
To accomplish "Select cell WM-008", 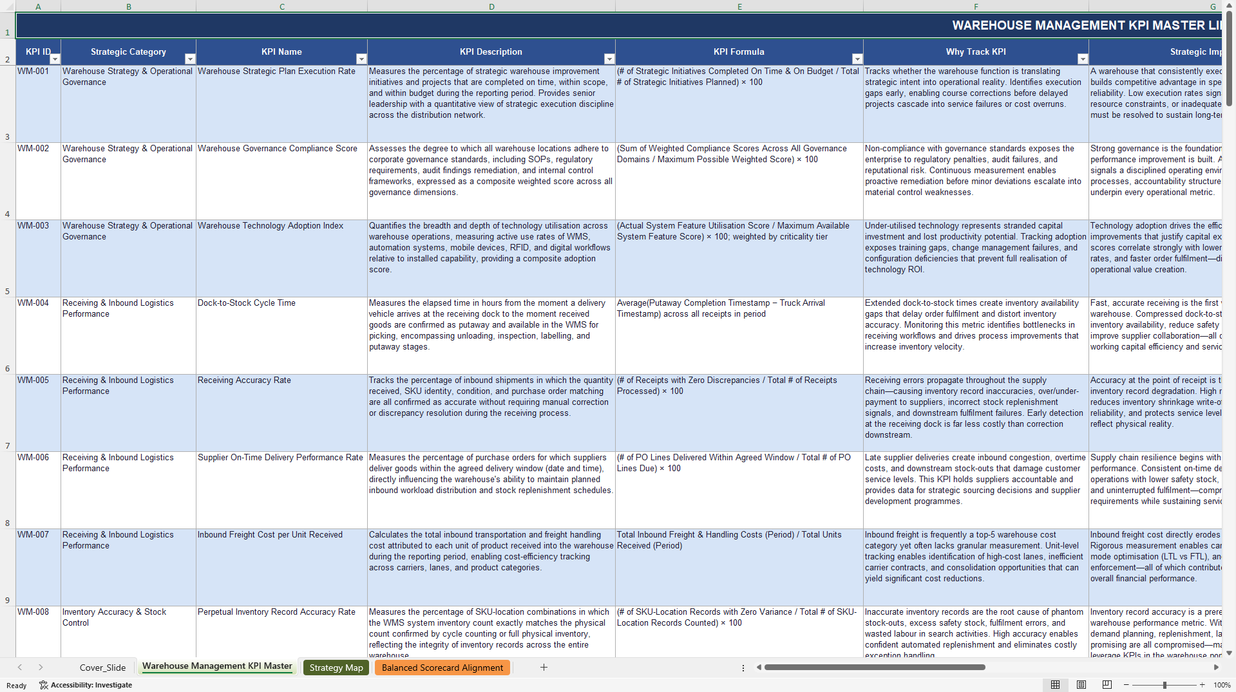I will [38, 631].
